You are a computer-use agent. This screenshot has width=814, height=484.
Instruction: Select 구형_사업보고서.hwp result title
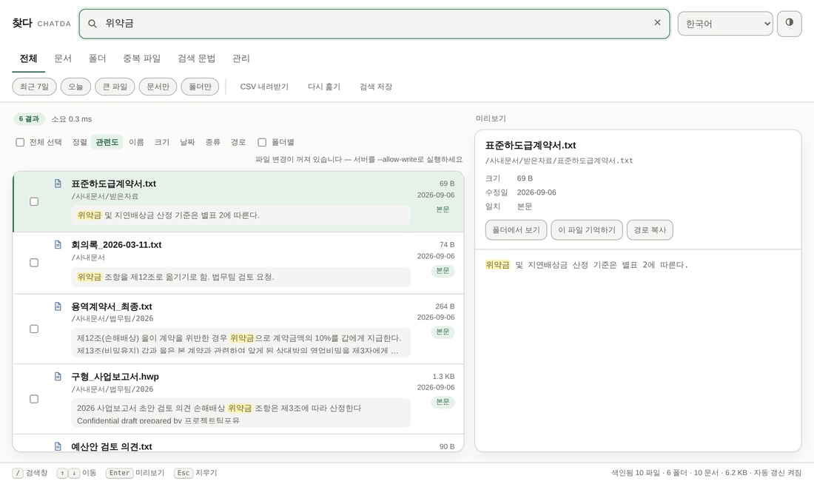(115, 377)
